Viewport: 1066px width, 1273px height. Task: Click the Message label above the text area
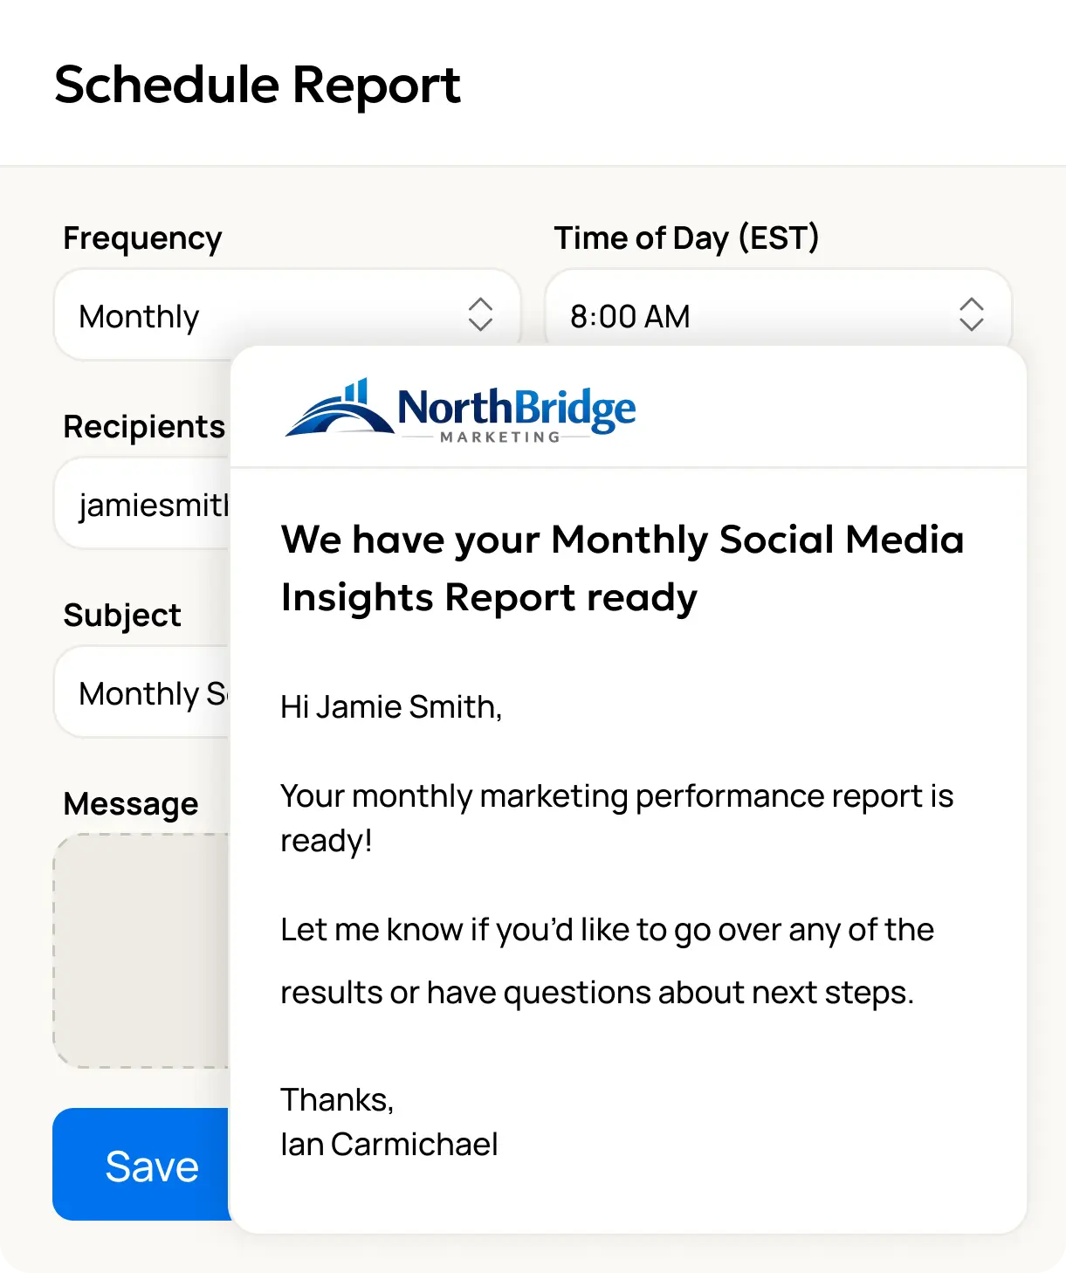click(x=129, y=802)
